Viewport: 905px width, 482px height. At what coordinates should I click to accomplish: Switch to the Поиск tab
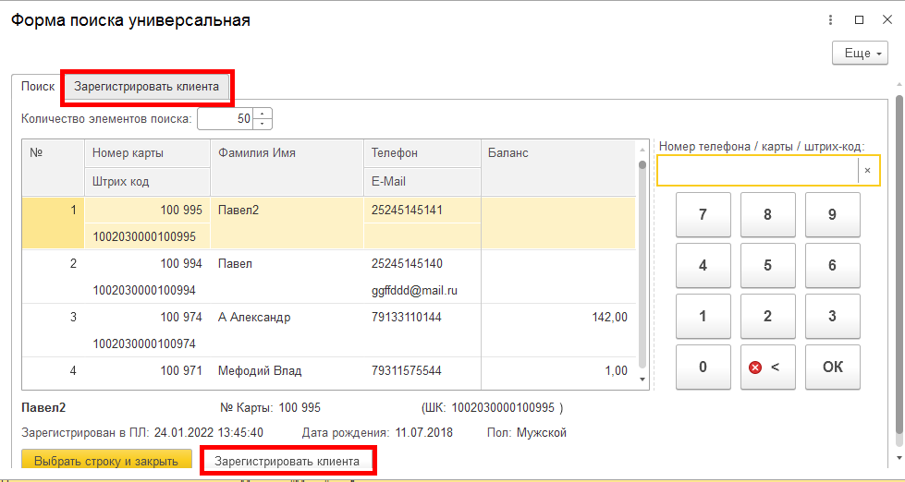[x=38, y=87]
